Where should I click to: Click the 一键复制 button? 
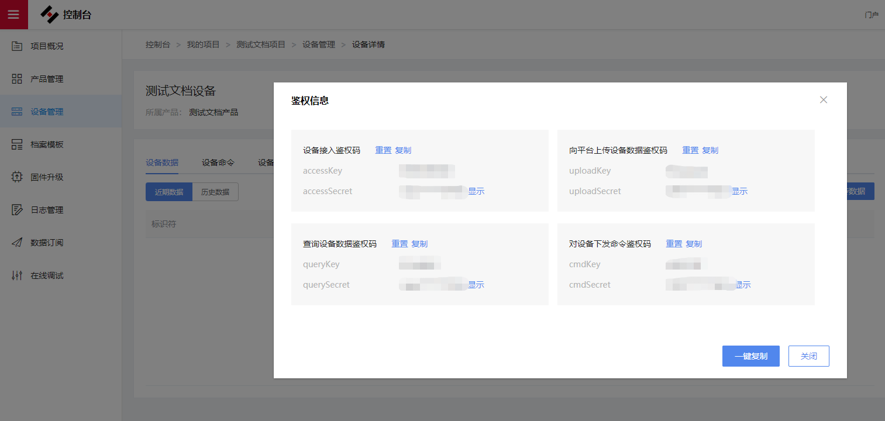coord(751,356)
